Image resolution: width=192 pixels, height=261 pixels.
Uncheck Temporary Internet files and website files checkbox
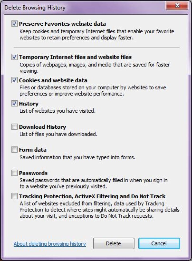(x=15, y=57)
